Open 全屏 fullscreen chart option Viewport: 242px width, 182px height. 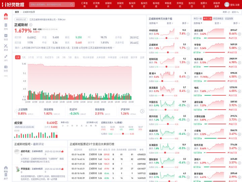[142, 57]
